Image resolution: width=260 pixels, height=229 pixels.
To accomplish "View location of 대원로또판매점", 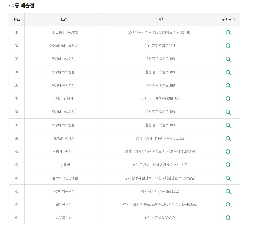I will 228,138.
